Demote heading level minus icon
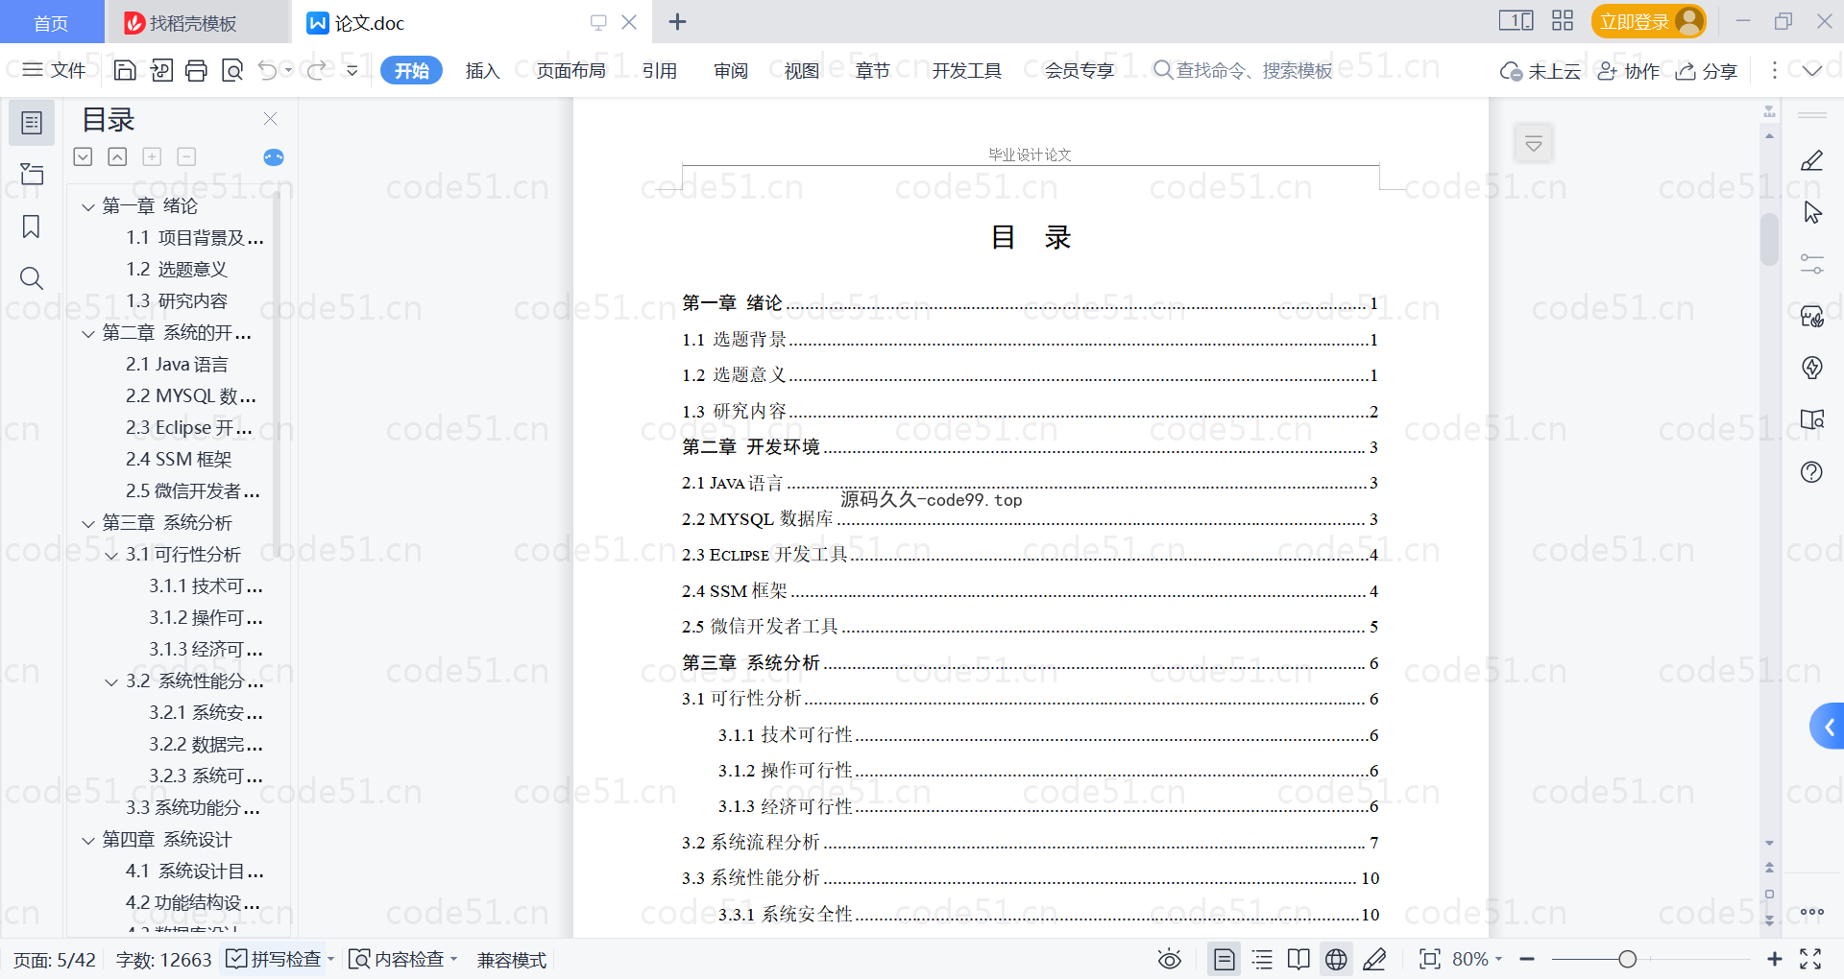1844x979 pixels. point(186,156)
